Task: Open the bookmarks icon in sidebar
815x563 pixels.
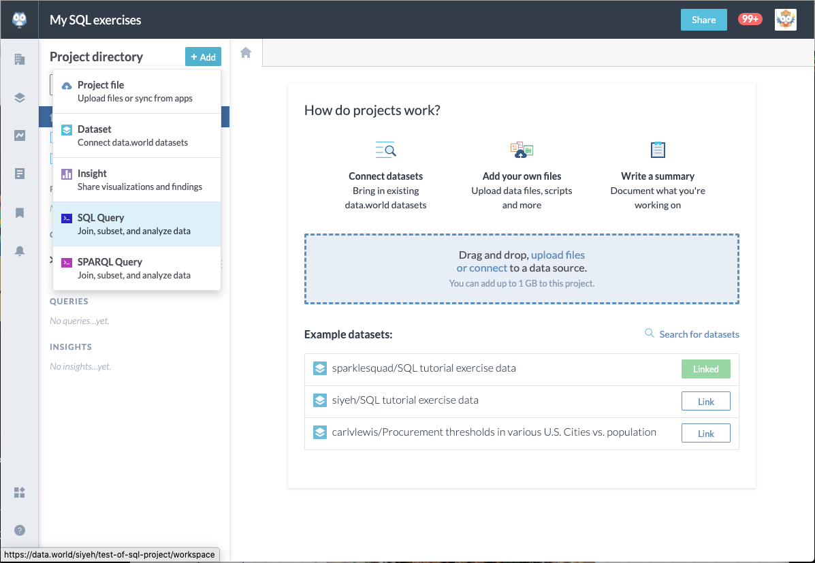Action: coord(20,212)
